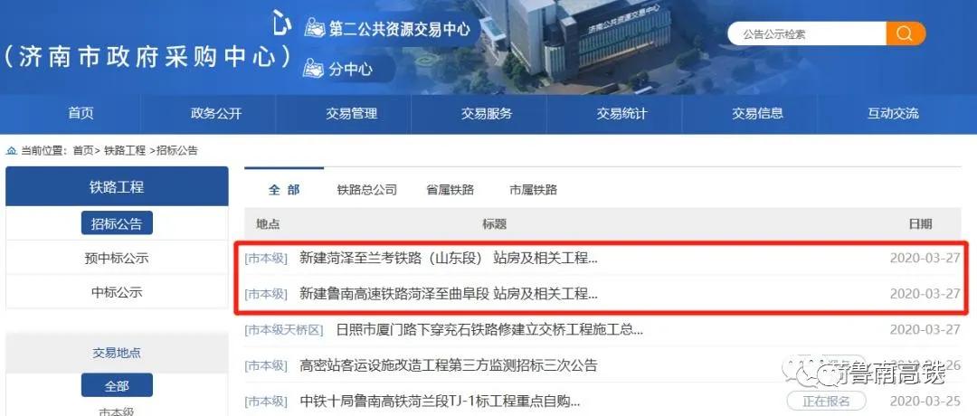
Task: Select 全部 under 交易地点
Action: [x=117, y=385]
